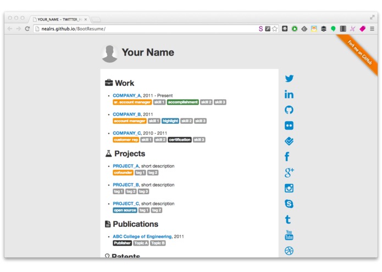Click the film strip extension icon
Image resolution: width=382 pixels, height=272 pixels.
point(343,29)
